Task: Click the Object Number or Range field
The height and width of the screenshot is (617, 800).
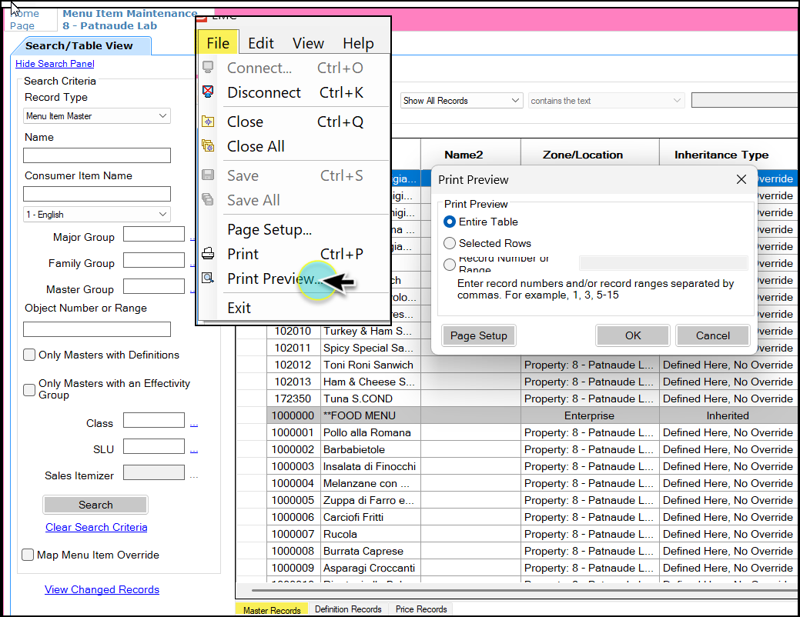Action: pos(97,329)
